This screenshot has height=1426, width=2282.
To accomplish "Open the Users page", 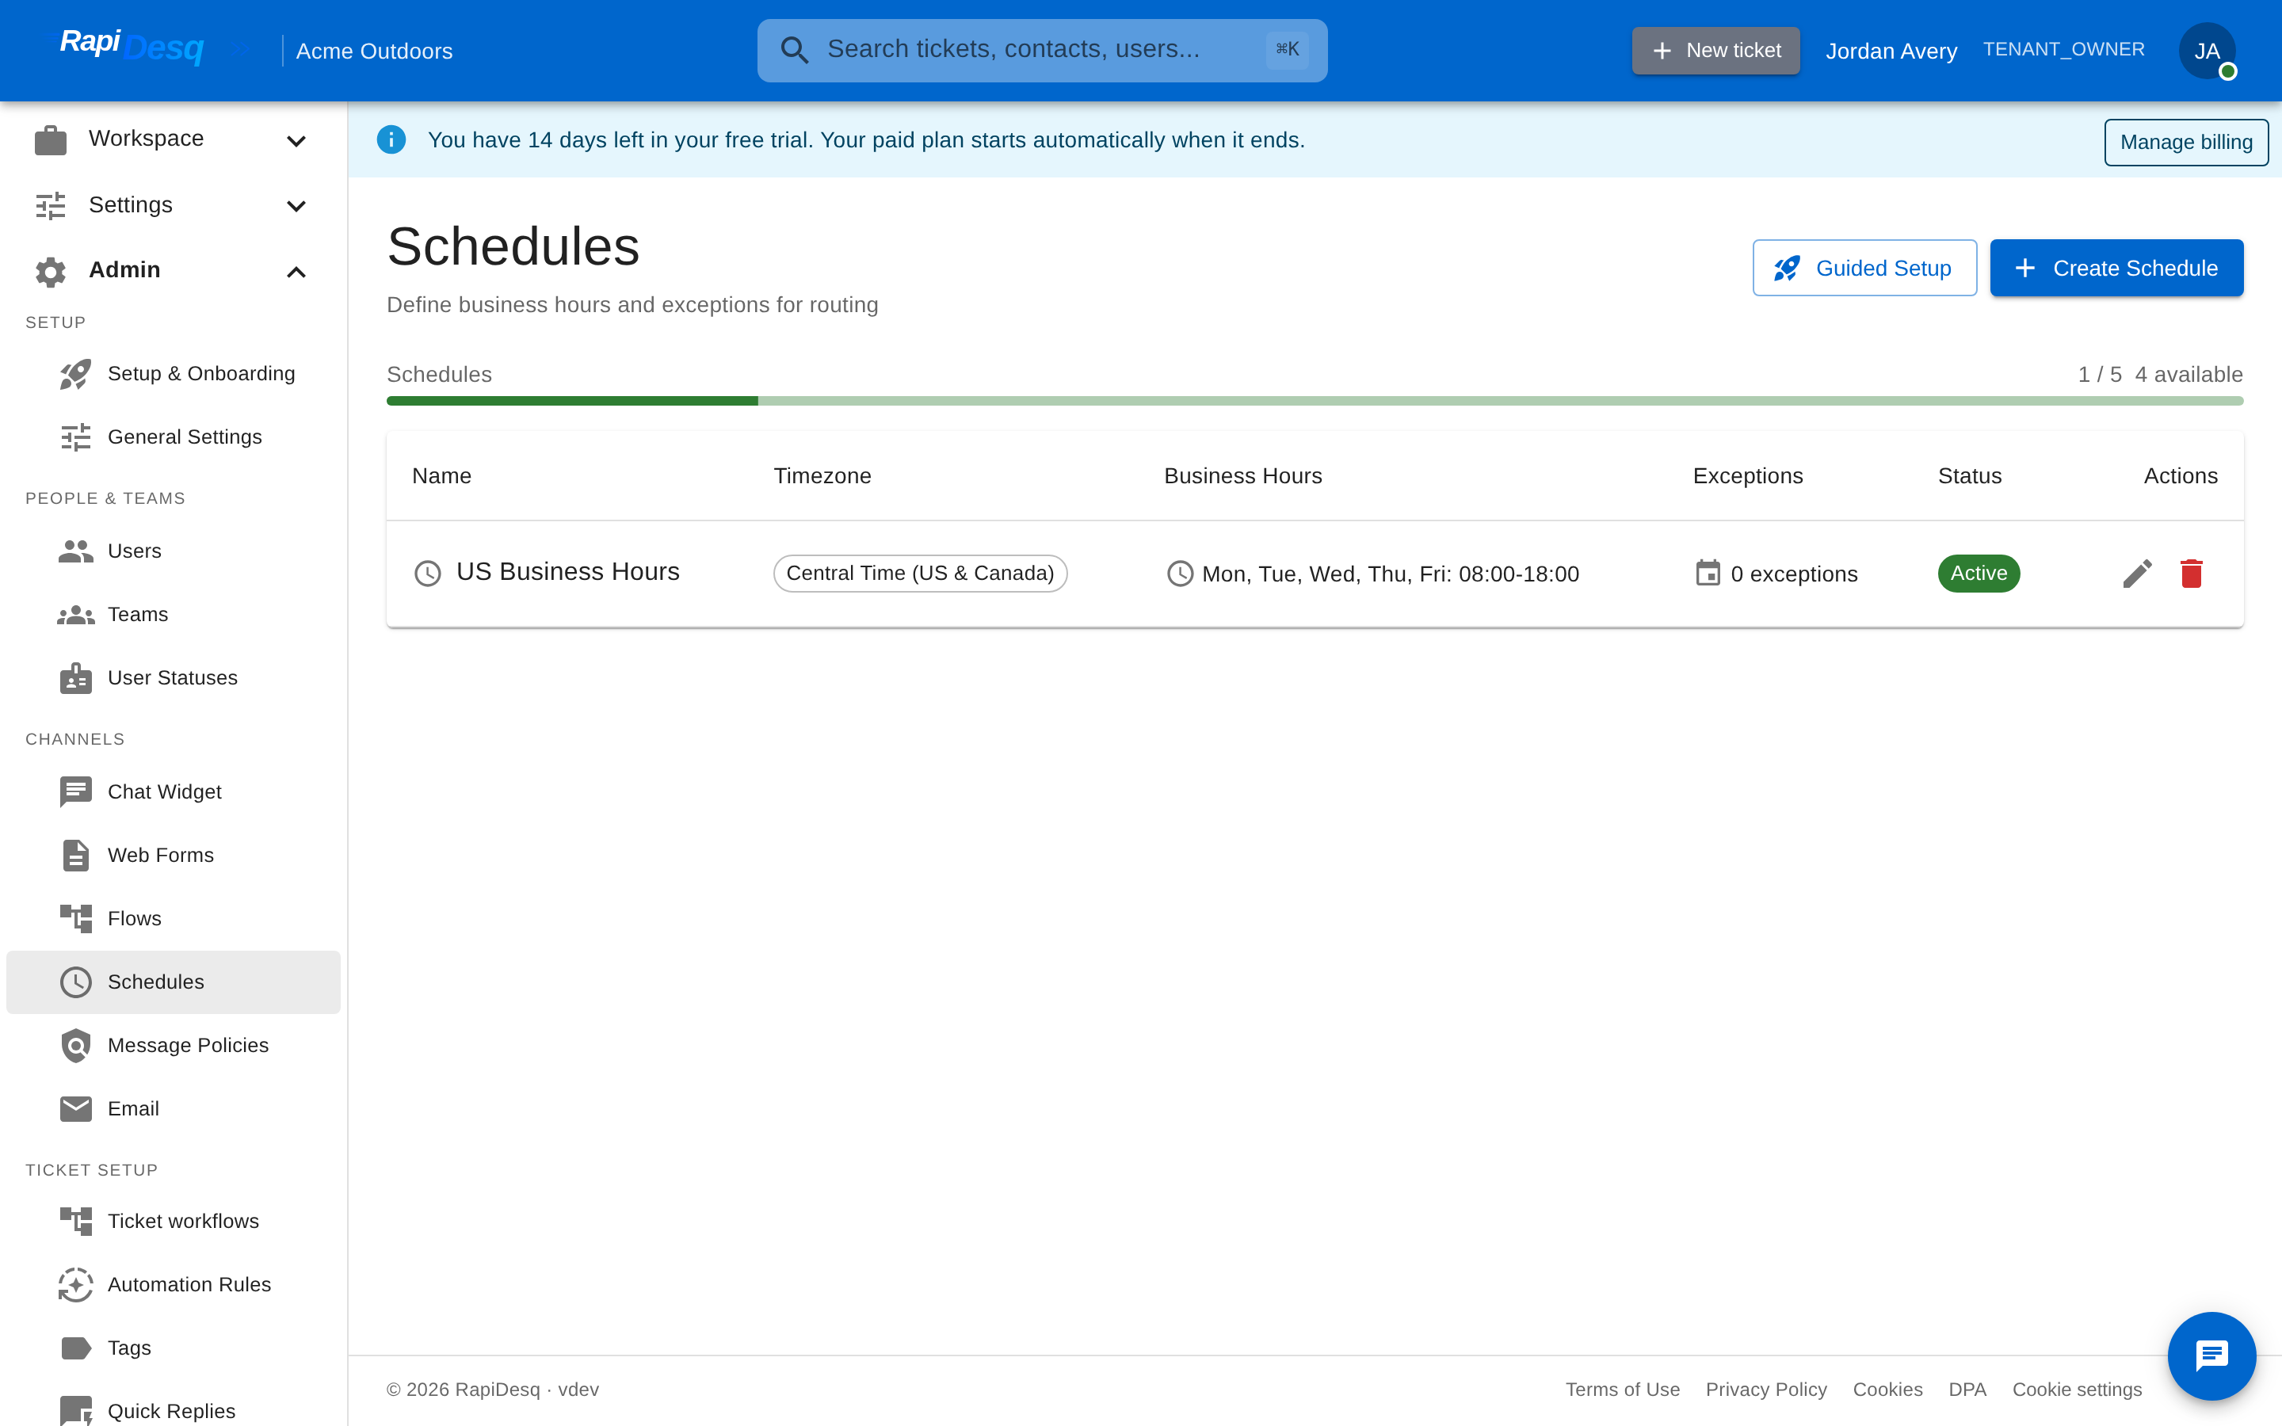I will [x=174, y=551].
